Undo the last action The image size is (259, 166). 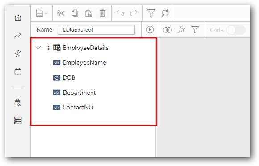tap(120, 13)
